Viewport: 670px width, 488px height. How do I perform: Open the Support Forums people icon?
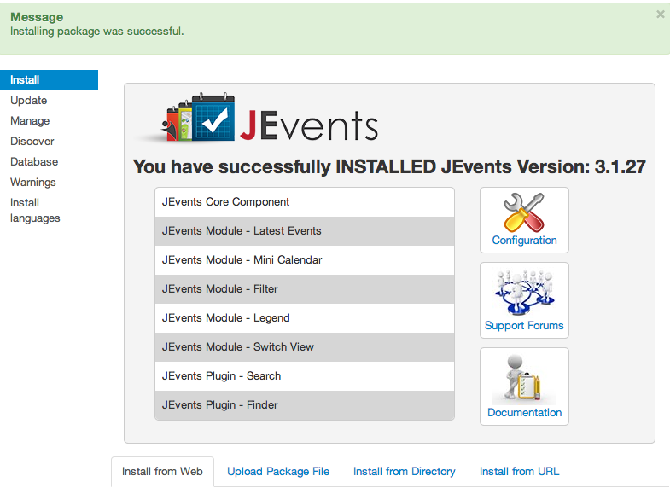(524, 293)
